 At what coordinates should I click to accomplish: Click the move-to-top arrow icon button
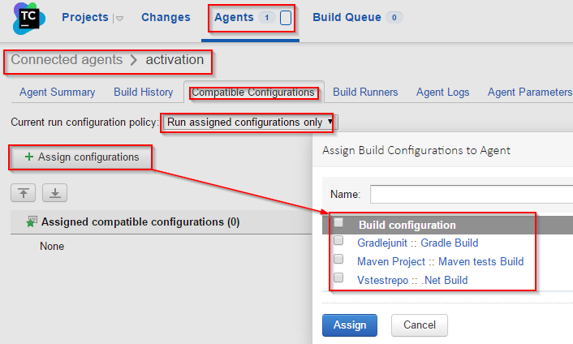23,193
